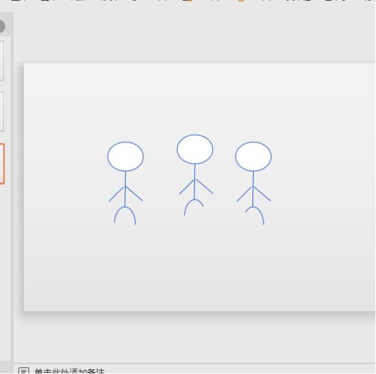Click the notes icon beside 单击此处添加备注
The height and width of the screenshot is (374, 376).
click(24, 371)
